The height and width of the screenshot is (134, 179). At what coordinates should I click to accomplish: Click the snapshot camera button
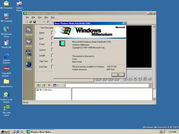click(x=150, y=78)
